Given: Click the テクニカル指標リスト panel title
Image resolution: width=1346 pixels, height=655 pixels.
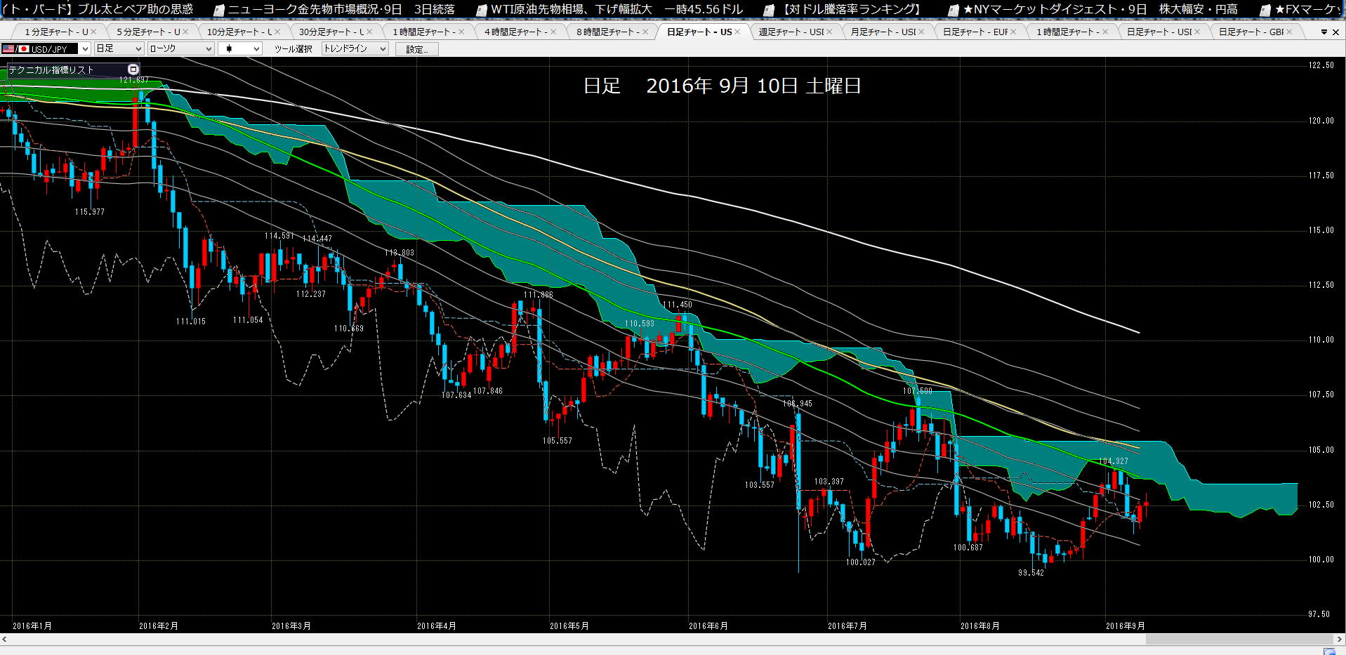Looking at the screenshot, I should 51,70.
